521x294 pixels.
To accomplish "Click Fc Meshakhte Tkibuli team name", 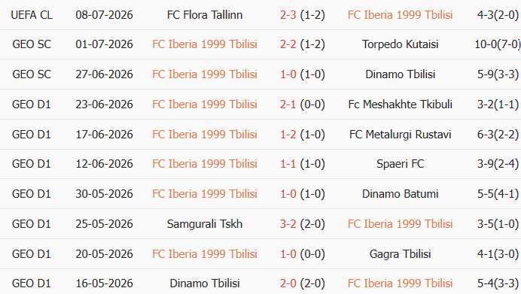I will click(400, 105).
